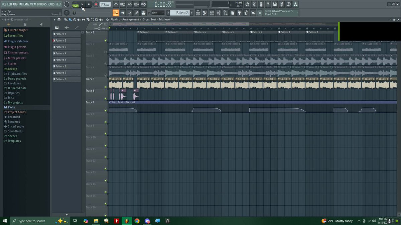Select the Slip tool in Playlist toolbar
Viewport: 401px width, 225px height.
click(x=83, y=19)
